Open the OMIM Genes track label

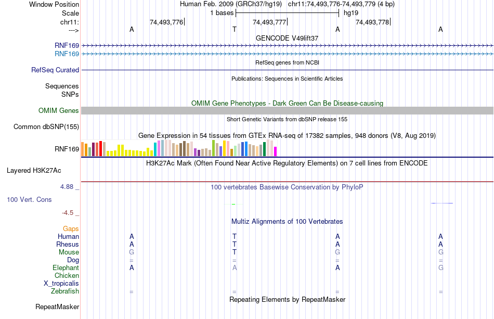tap(59, 111)
